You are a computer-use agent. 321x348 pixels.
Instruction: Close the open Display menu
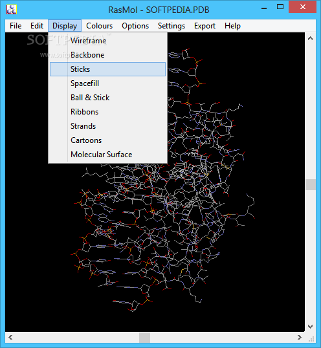[x=65, y=26]
